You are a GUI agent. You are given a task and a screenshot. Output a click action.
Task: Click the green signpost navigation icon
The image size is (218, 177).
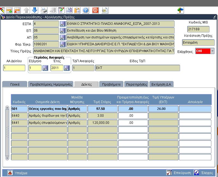click(180, 10)
